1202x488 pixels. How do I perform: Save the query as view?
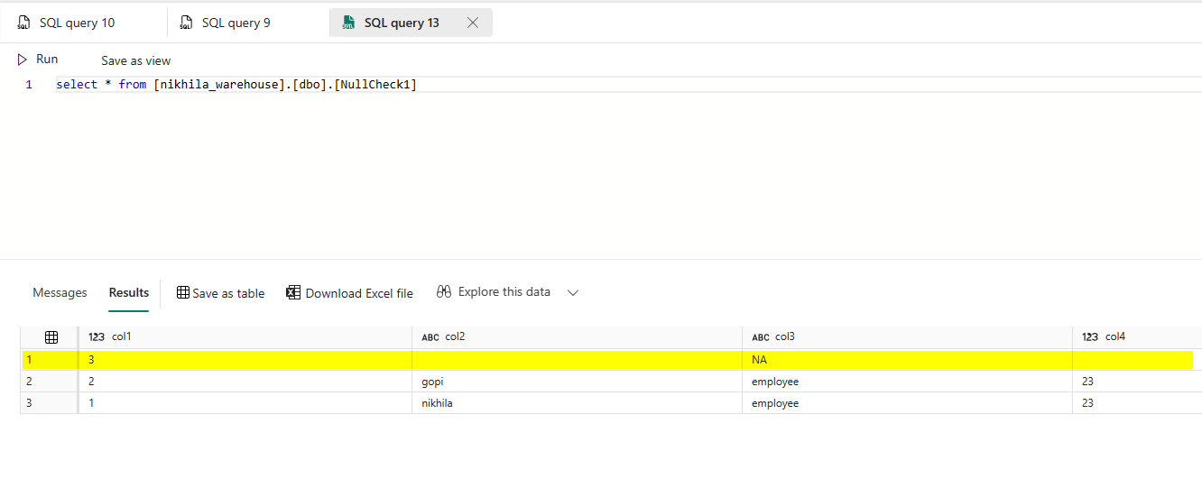click(135, 60)
